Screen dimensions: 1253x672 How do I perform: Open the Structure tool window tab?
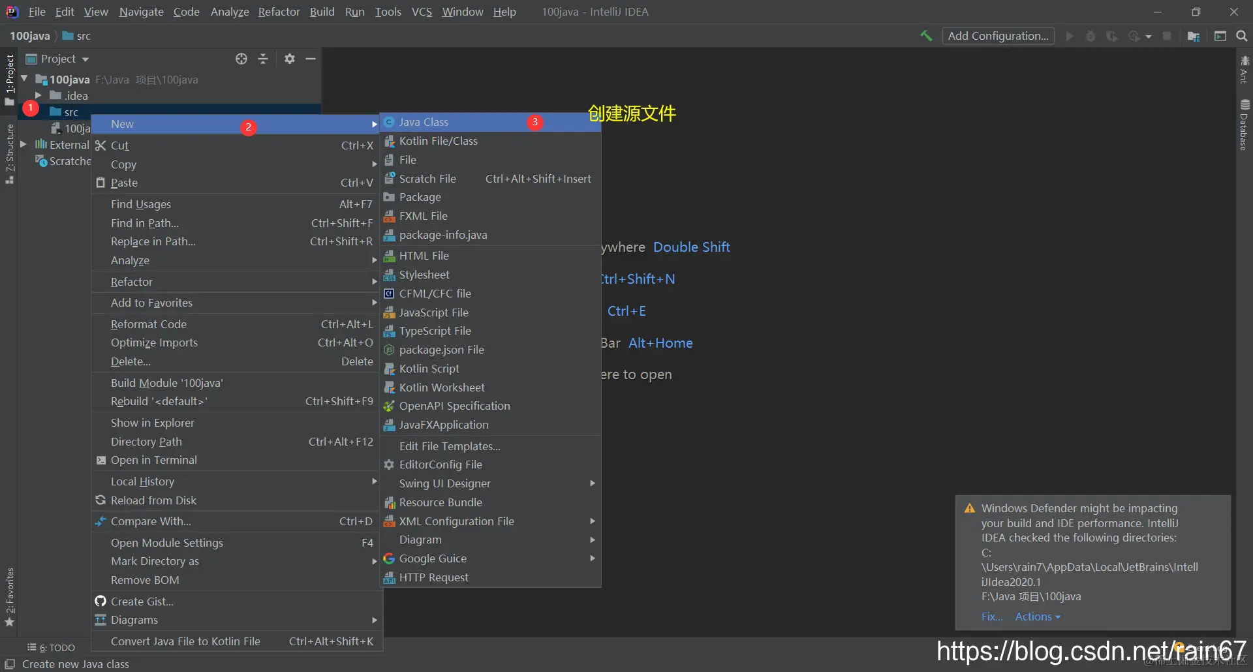(x=9, y=153)
